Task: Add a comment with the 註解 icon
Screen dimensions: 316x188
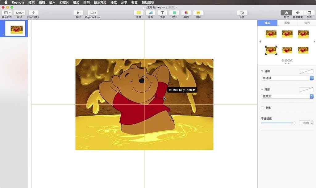Action: pos(198,13)
